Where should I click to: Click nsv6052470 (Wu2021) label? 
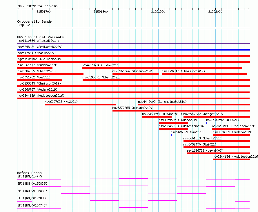200,144
